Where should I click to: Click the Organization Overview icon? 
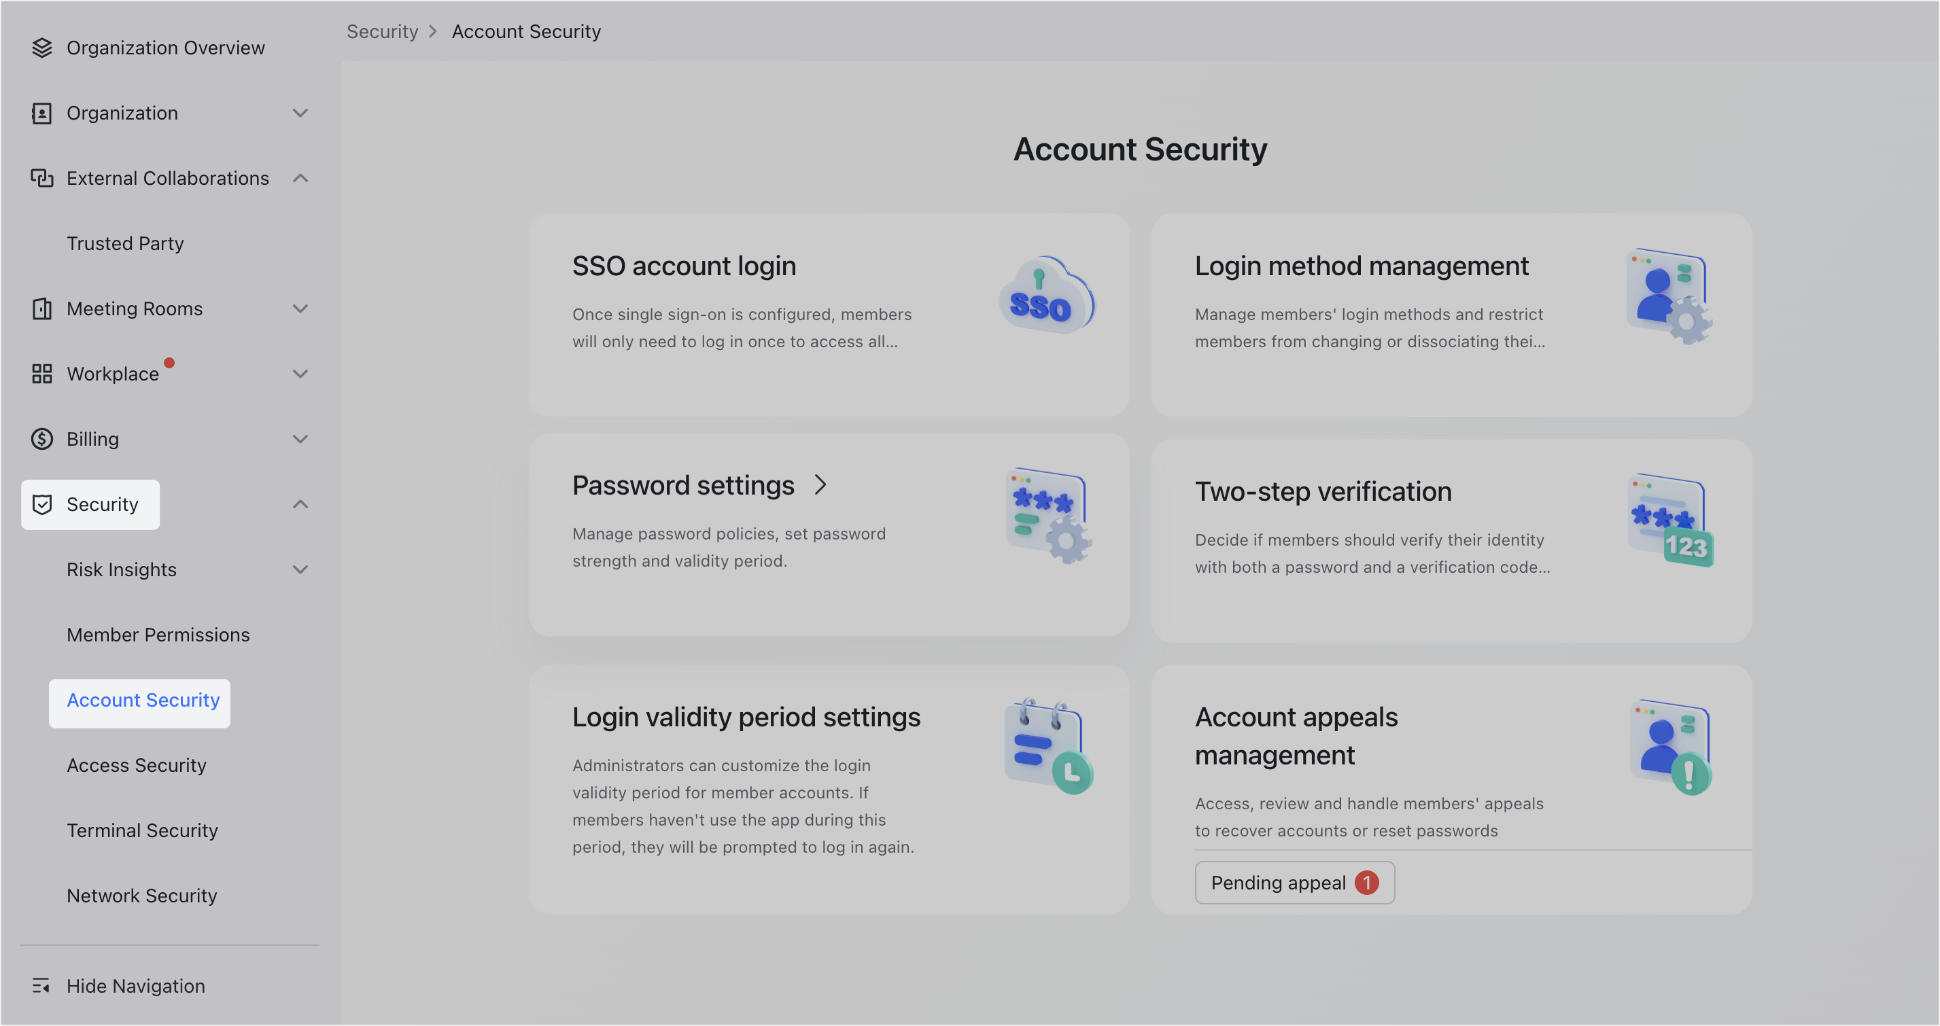tap(41, 48)
